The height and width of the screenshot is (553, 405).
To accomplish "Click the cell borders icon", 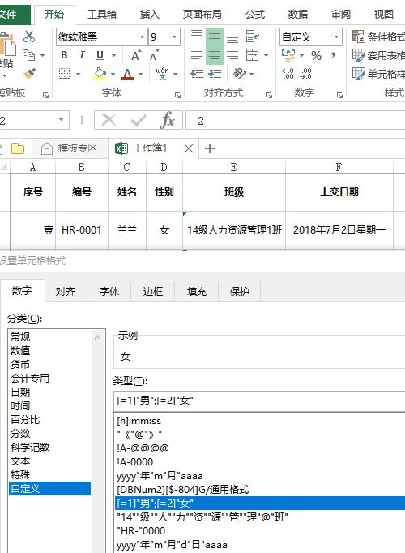I will pos(65,74).
